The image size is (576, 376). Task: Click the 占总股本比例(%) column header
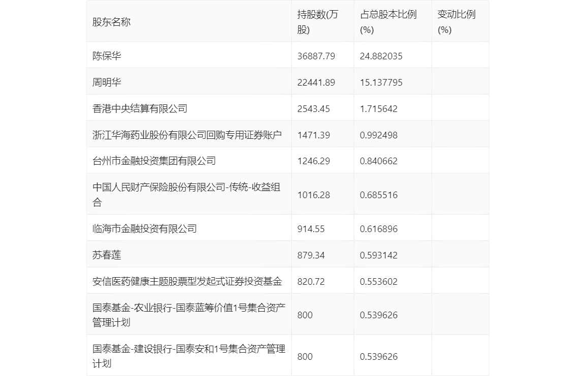388,22
